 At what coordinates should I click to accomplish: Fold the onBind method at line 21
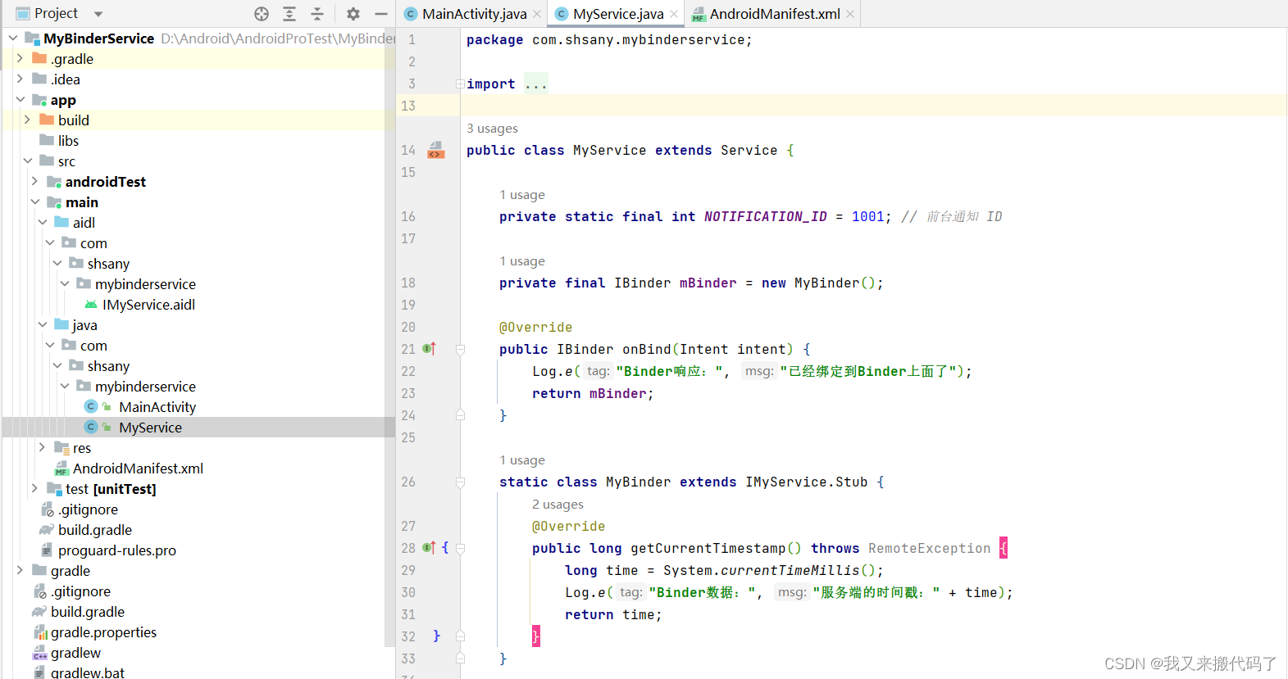pos(460,350)
